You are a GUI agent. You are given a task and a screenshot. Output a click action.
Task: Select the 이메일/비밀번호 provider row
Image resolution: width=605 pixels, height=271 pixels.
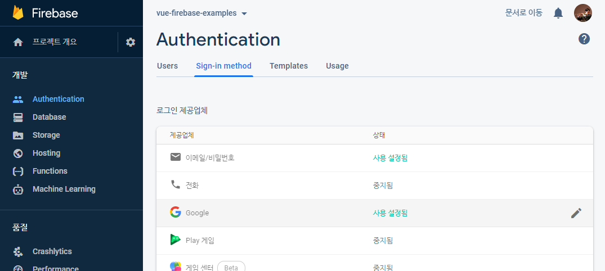pos(375,158)
